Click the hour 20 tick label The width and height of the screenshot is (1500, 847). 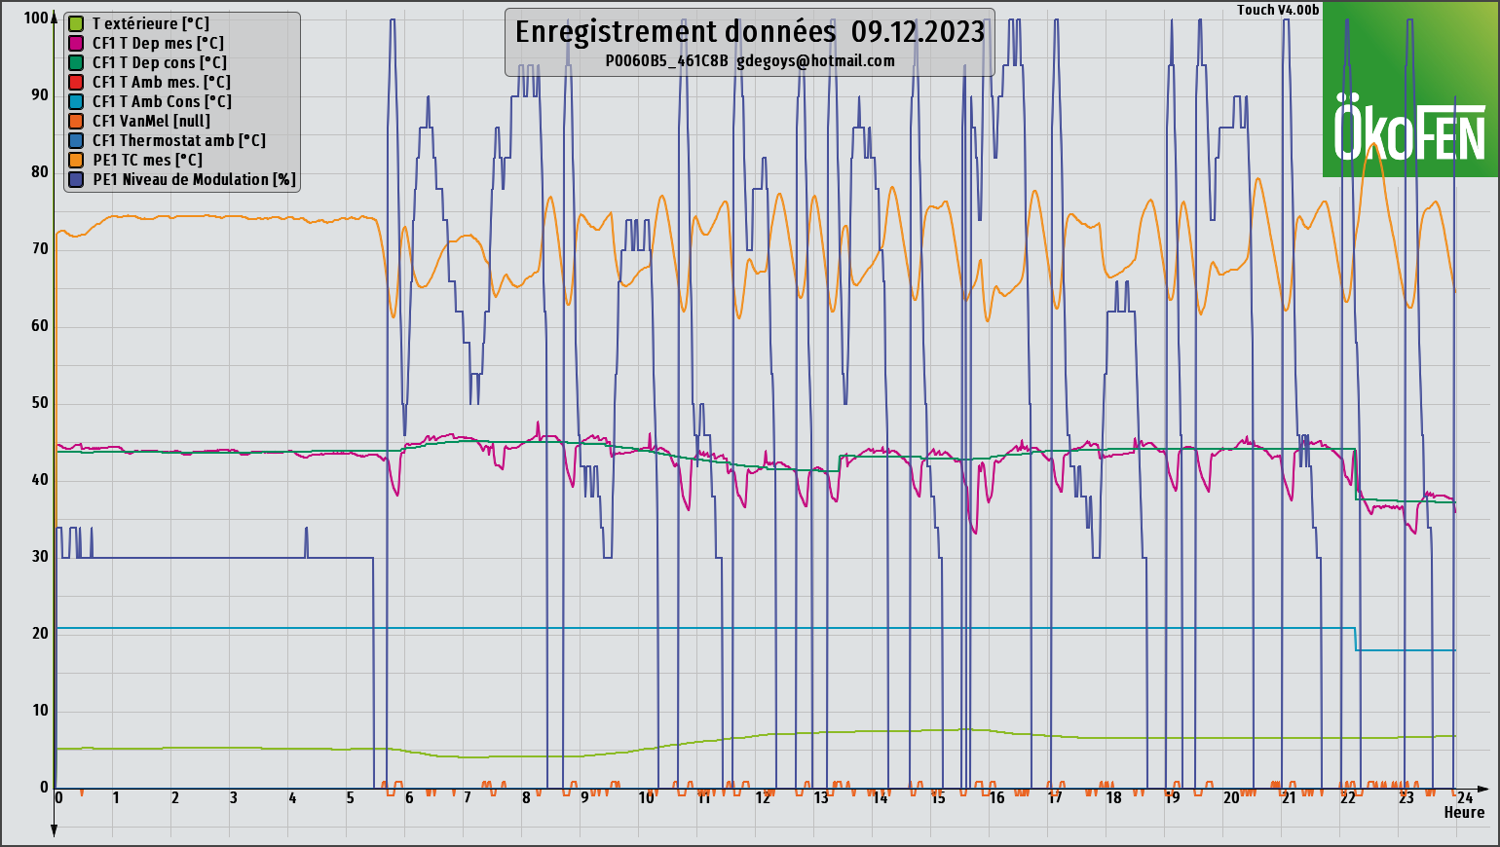tap(1231, 797)
